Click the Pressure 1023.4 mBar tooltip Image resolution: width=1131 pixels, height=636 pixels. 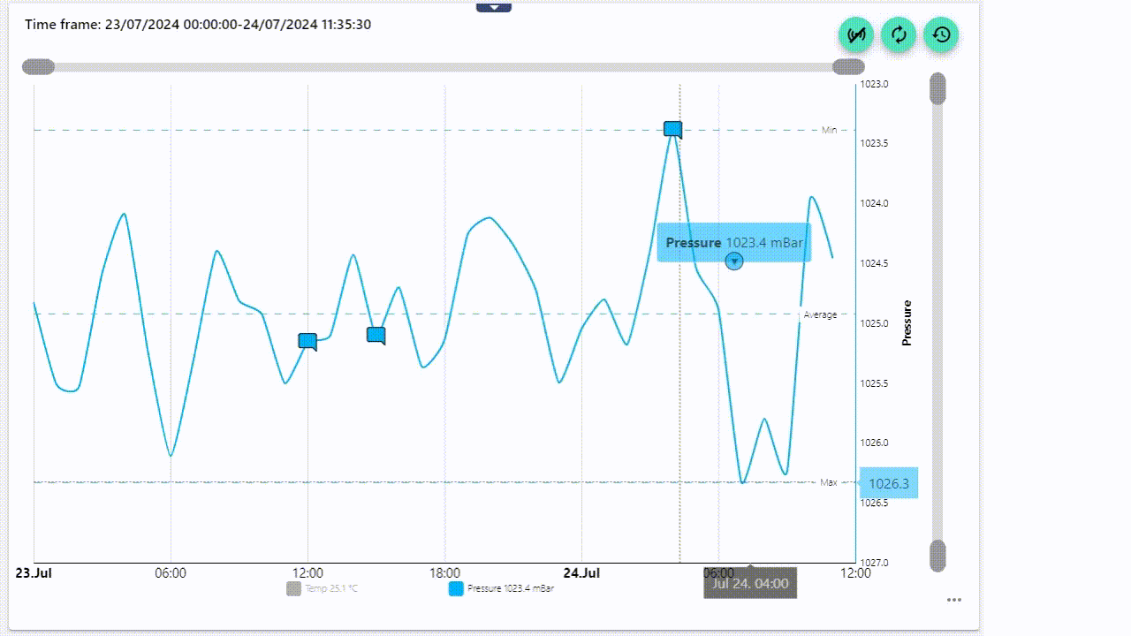(733, 242)
